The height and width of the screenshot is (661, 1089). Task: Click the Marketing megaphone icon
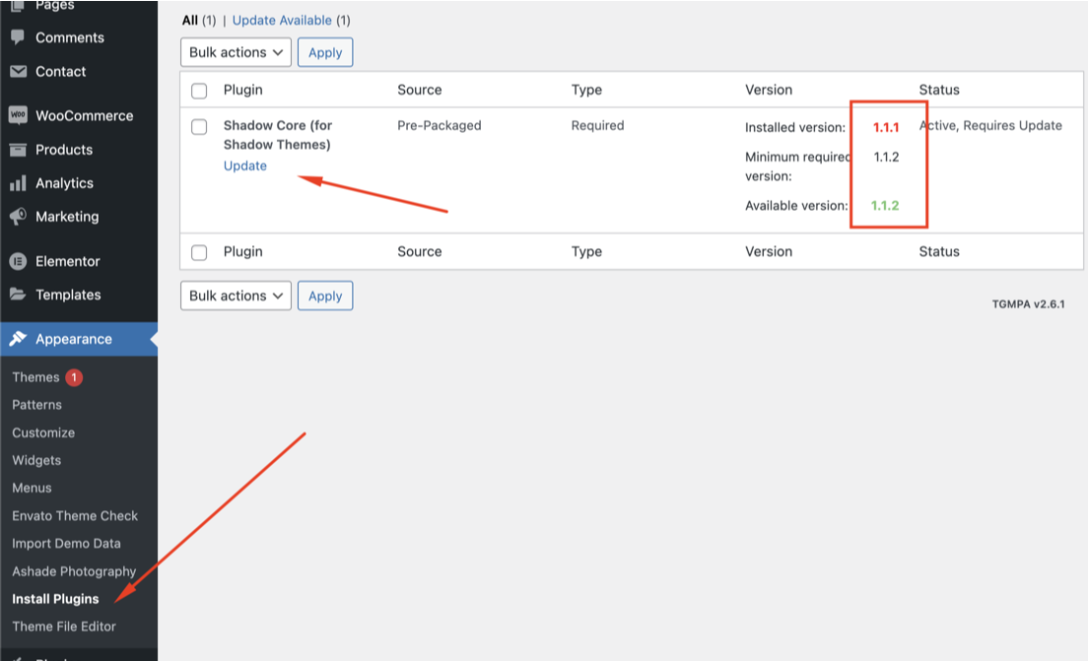(18, 216)
